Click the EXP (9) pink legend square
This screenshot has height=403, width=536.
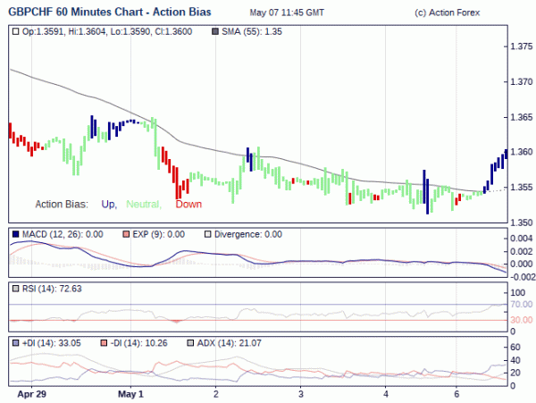coord(126,234)
